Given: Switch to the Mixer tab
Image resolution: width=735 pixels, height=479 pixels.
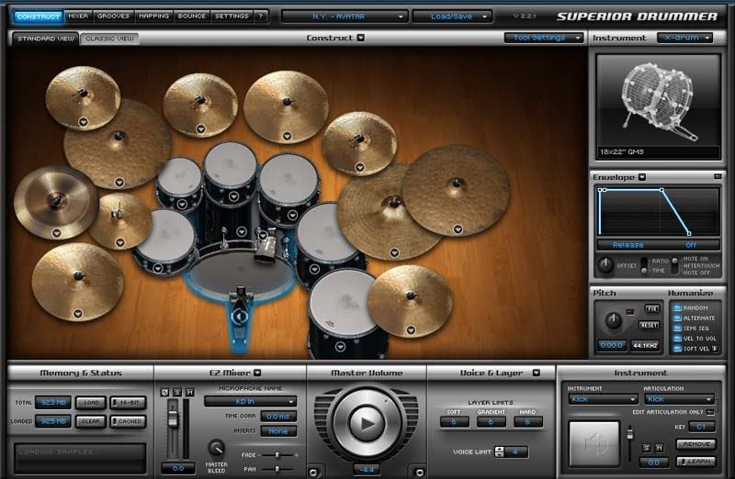Looking at the screenshot, I should point(78,17).
